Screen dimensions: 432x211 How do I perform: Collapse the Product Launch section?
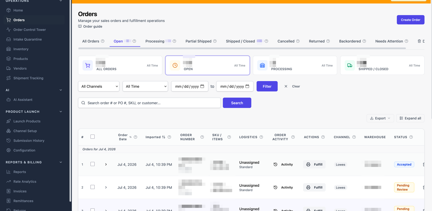point(61,112)
